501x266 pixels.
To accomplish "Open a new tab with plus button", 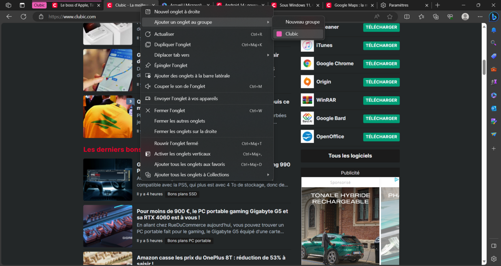I will (437, 5).
